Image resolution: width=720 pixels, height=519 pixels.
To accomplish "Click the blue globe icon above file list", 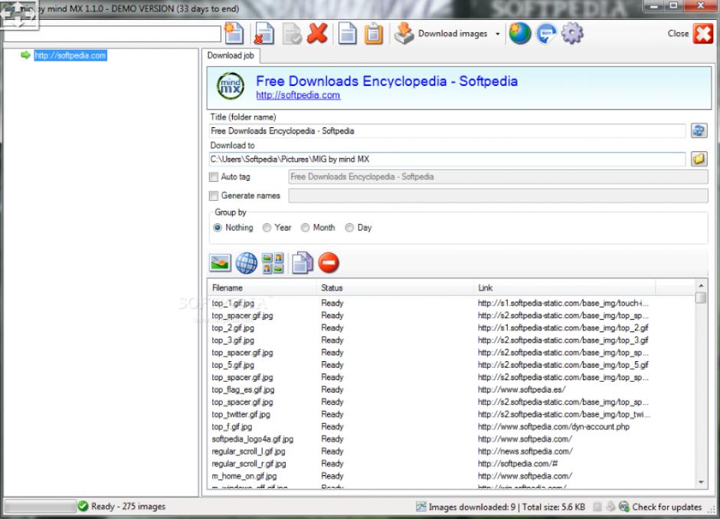I will tap(247, 263).
